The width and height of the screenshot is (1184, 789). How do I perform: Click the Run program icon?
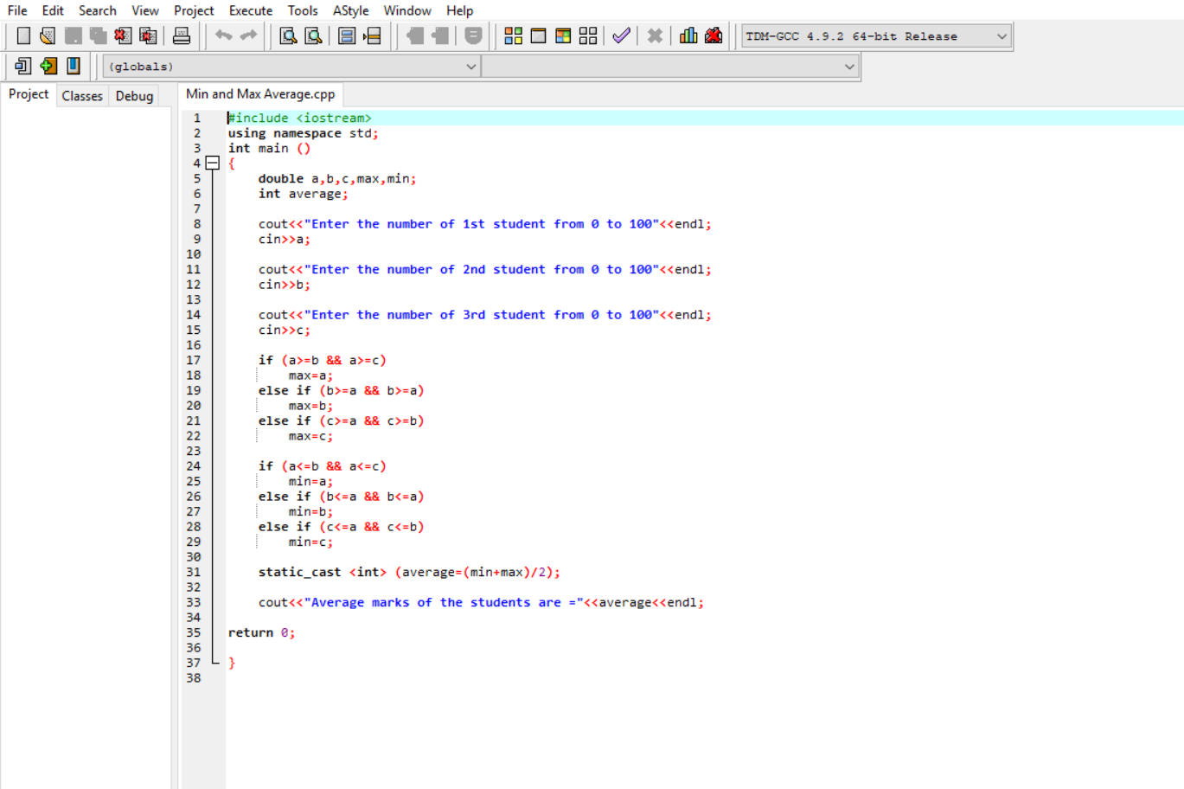coord(538,36)
